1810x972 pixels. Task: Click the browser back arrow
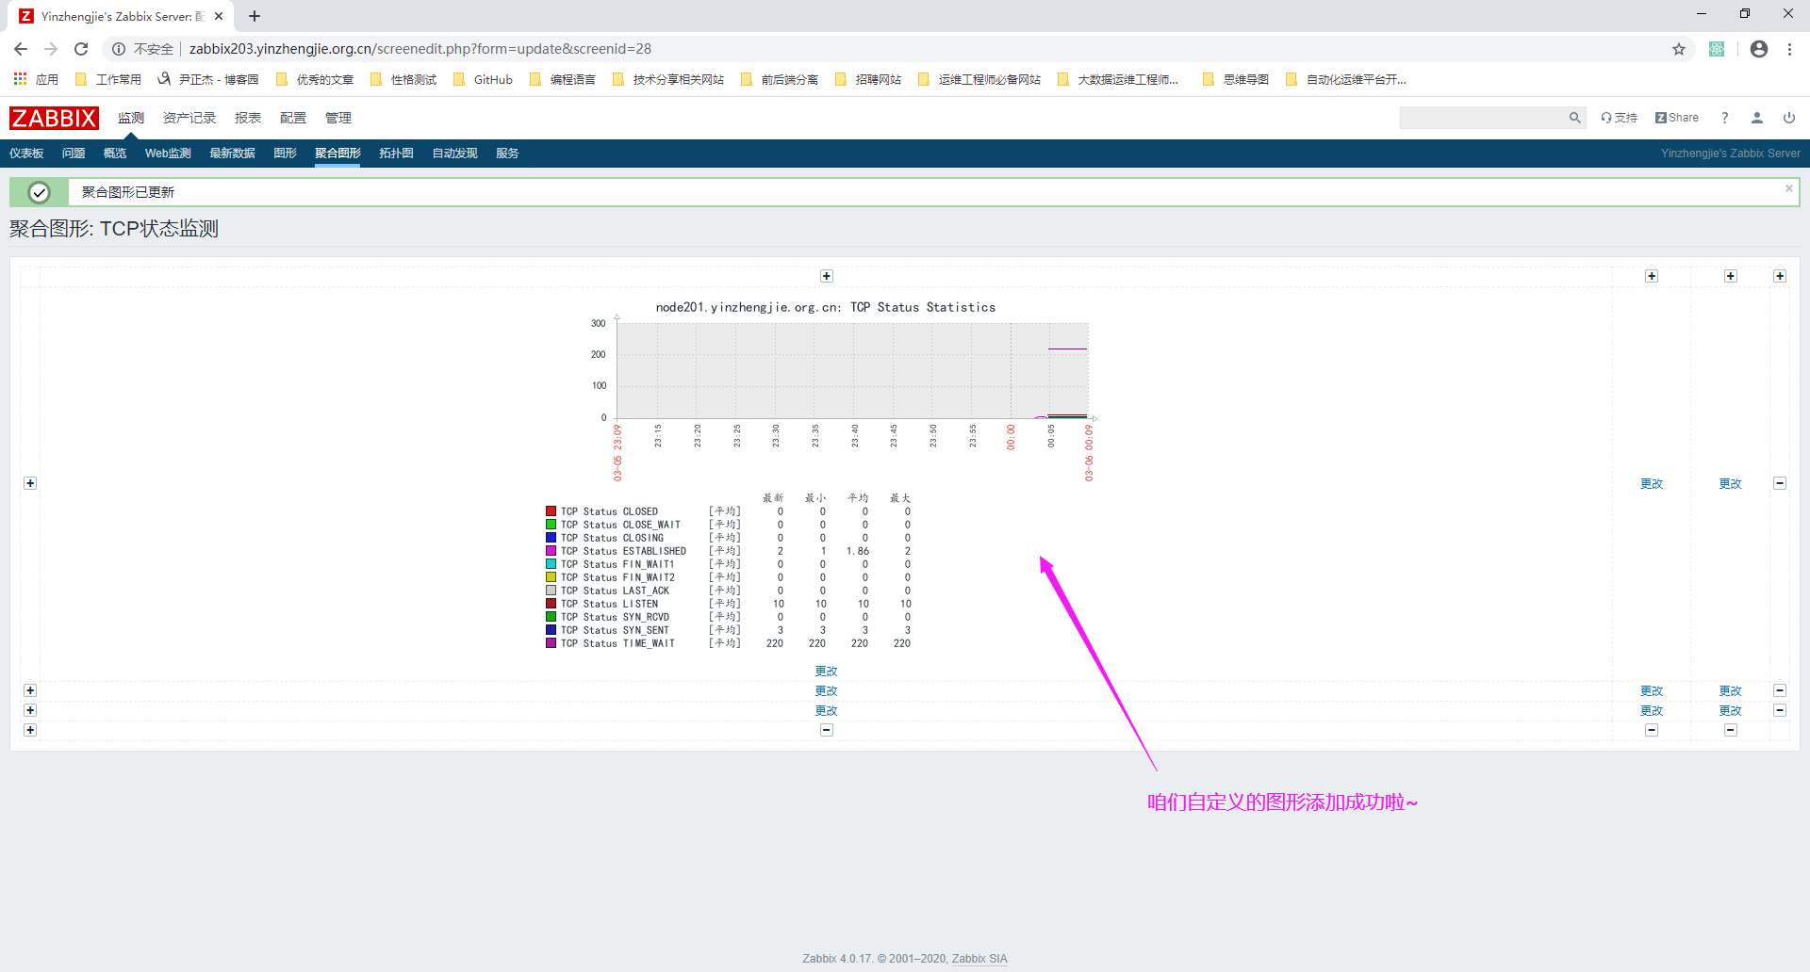click(x=21, y=49)
